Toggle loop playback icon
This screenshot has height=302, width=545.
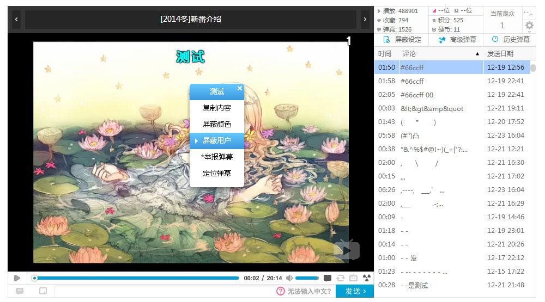[340, 278]
